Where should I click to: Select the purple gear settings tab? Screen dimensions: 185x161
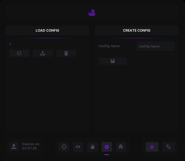tap(107, 147)
